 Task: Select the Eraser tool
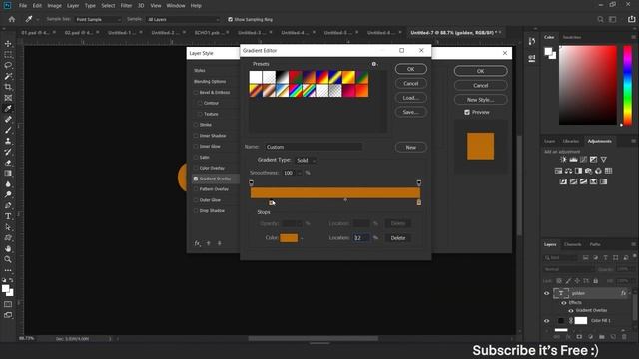[x=8, y=163]
